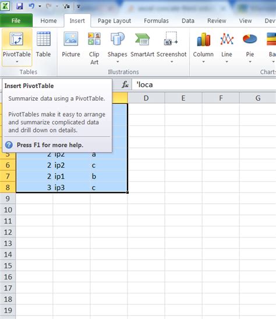Viewport: 276px width, 319px height.
Task: Select the Insert tab
Action: [77, 20]
